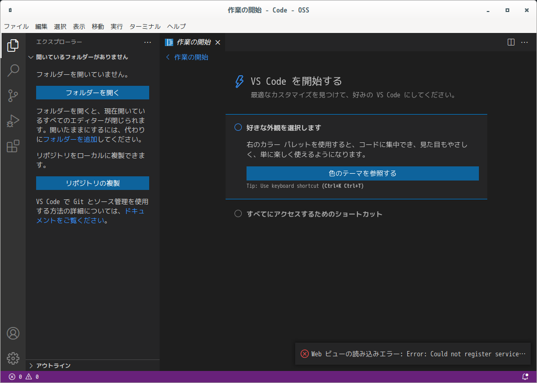The height and width of the screenshot is (383, 537).
Task: Open the Accounts menu icon
Action: 13,333
